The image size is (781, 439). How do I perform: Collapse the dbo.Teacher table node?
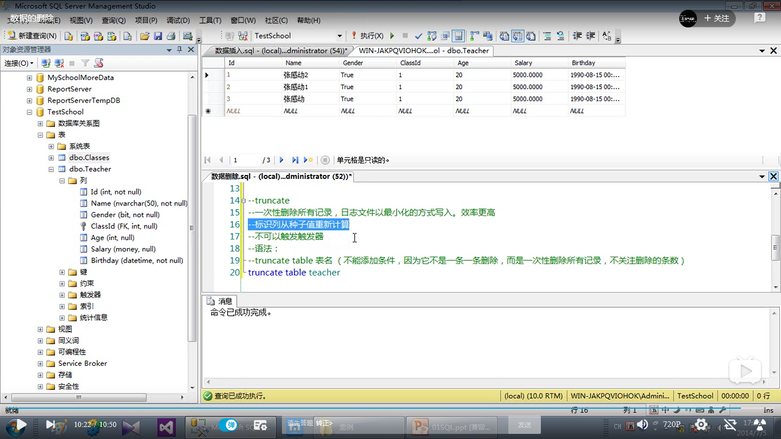coord(51,169)
